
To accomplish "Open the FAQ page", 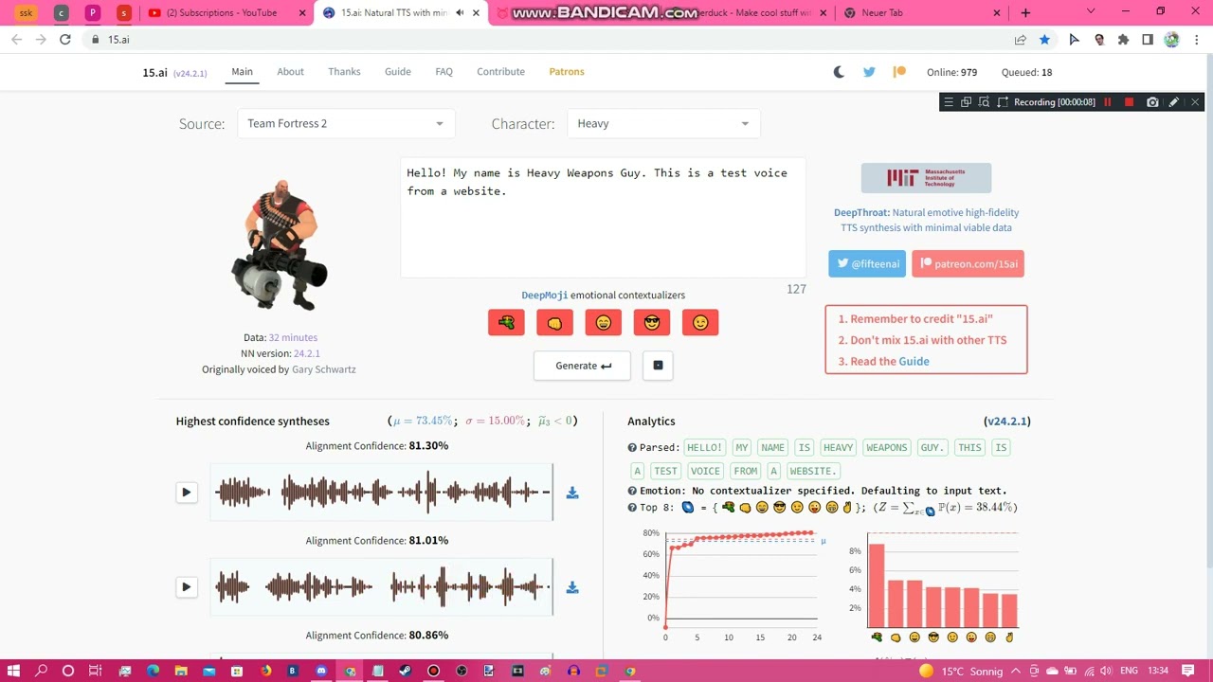I will click(444, 72).
